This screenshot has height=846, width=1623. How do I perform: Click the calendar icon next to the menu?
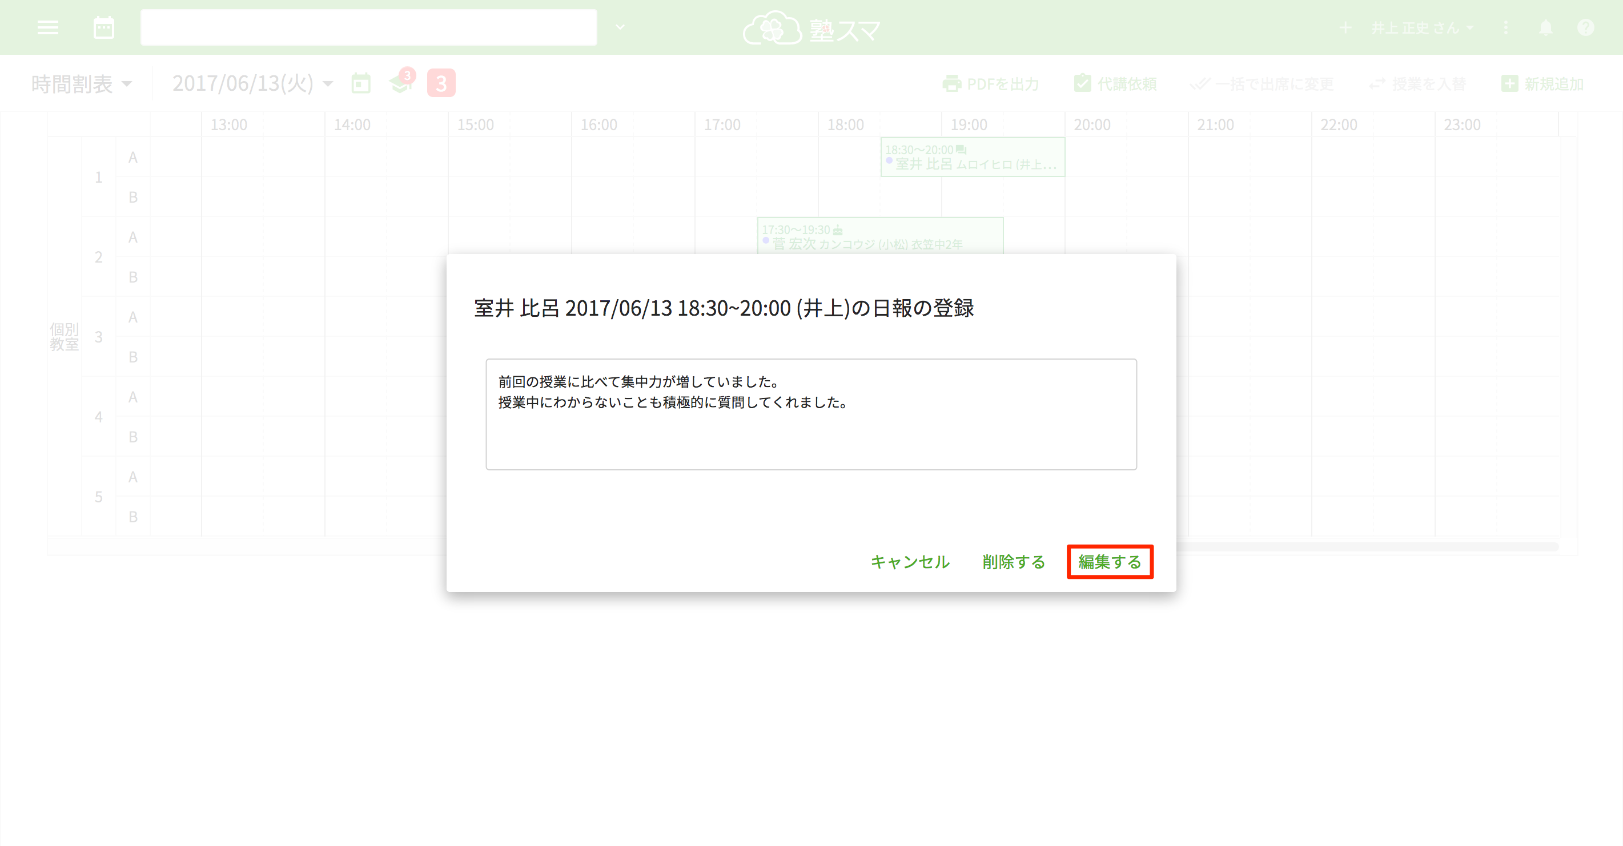point(103,28)
